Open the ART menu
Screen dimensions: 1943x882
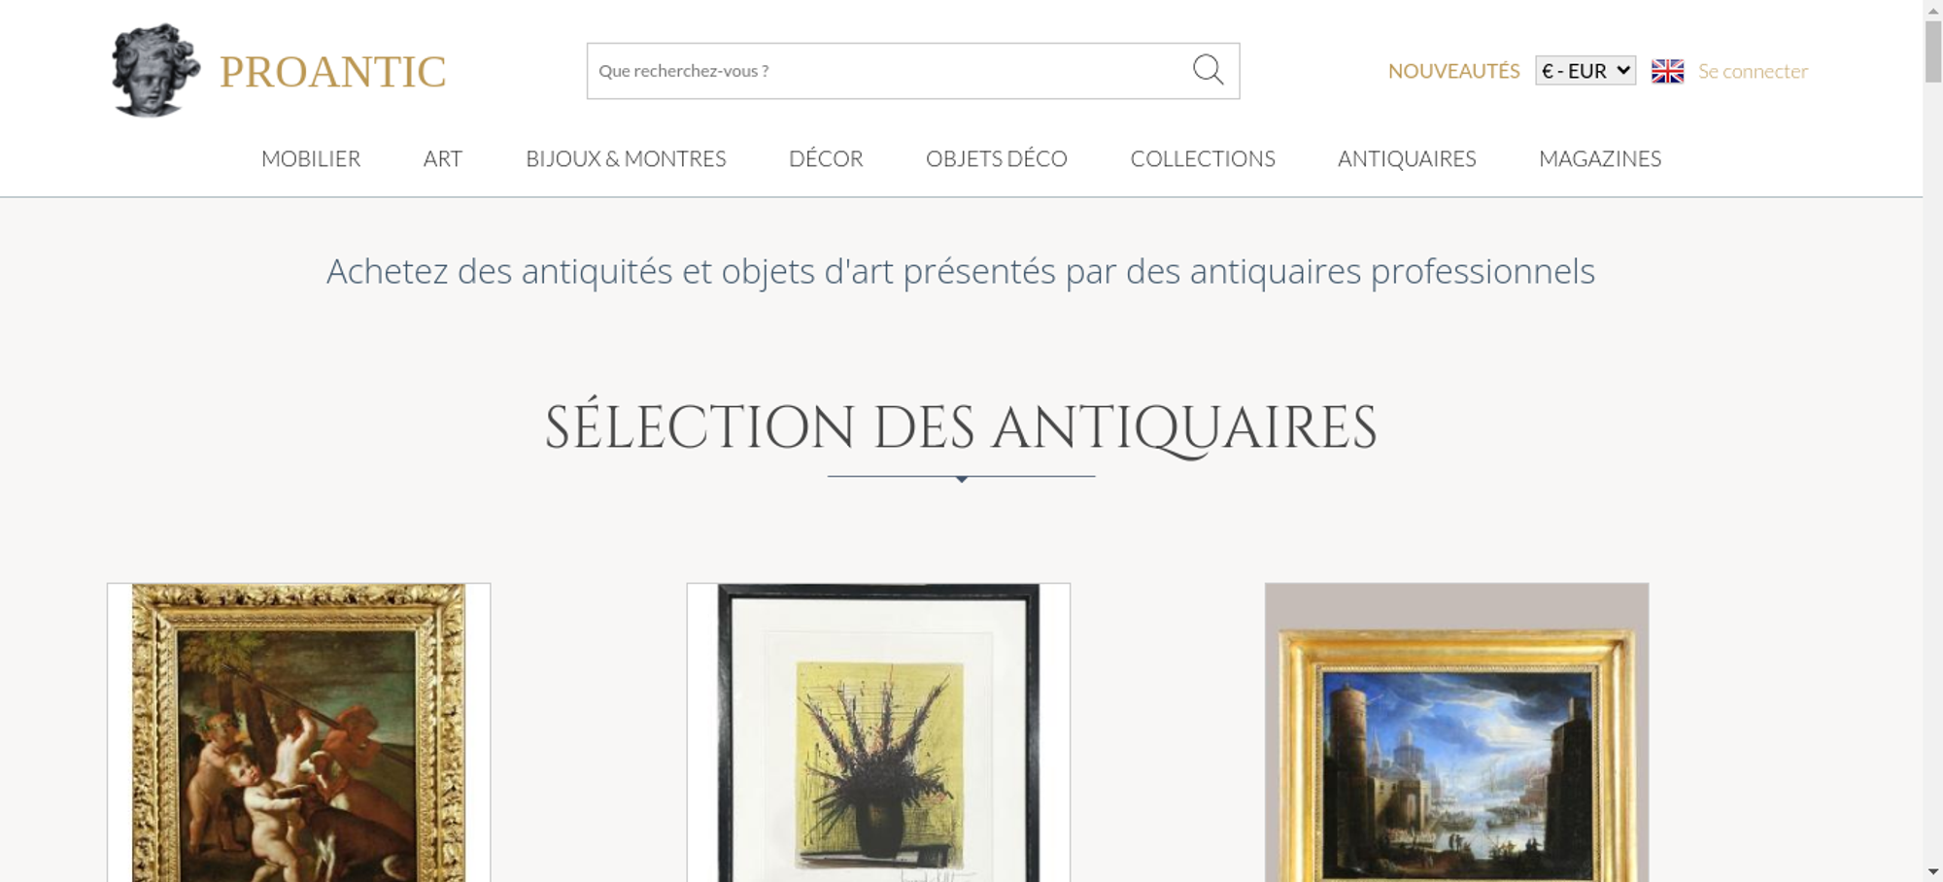point(443,158)
